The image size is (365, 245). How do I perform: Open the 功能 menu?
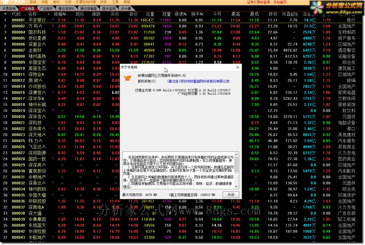44,2
